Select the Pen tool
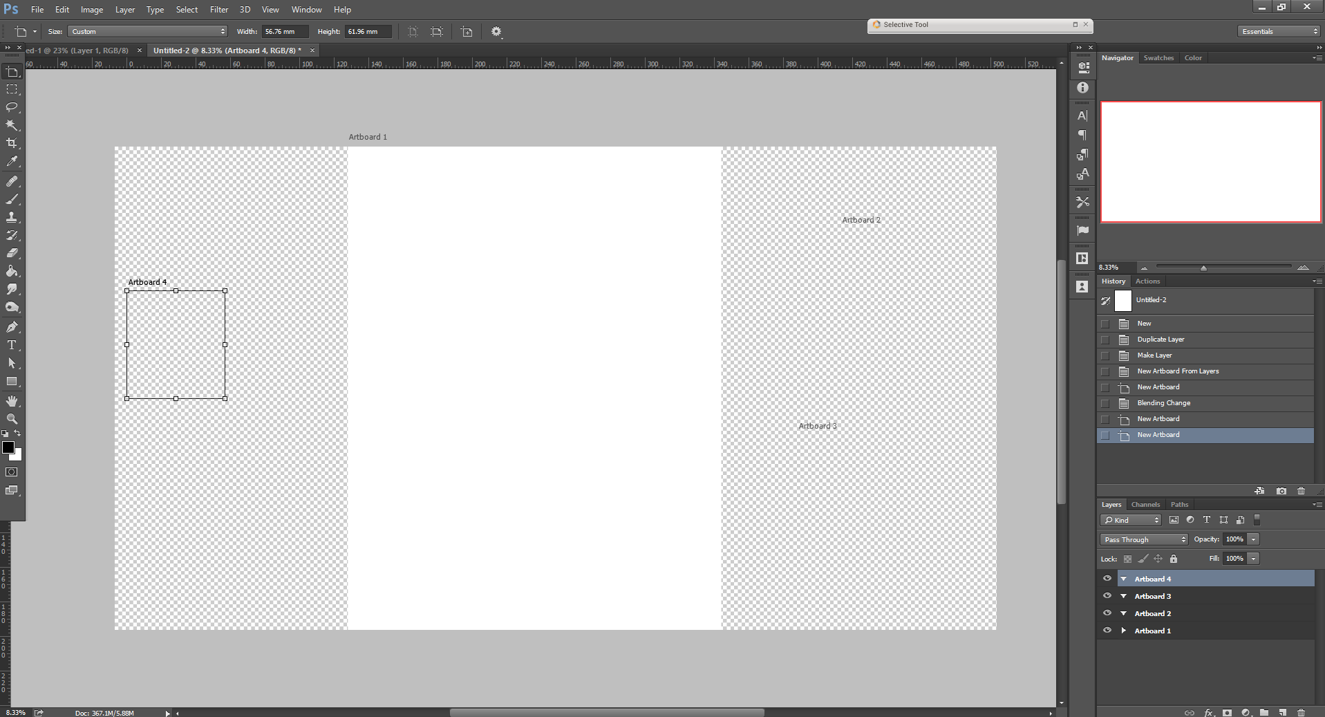 12,327
